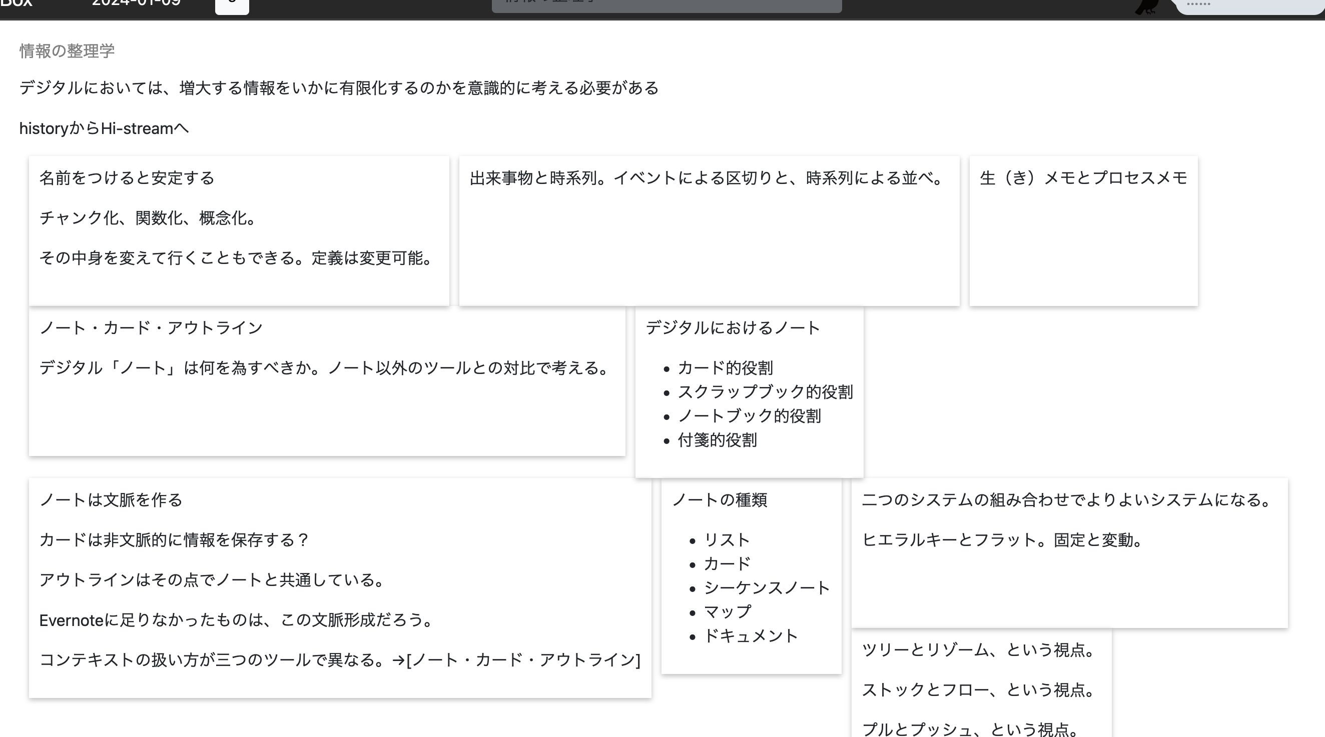1325x737 pixels.
Task: Click the bird logo icon in the top bar
Action: pos(1146,6)
